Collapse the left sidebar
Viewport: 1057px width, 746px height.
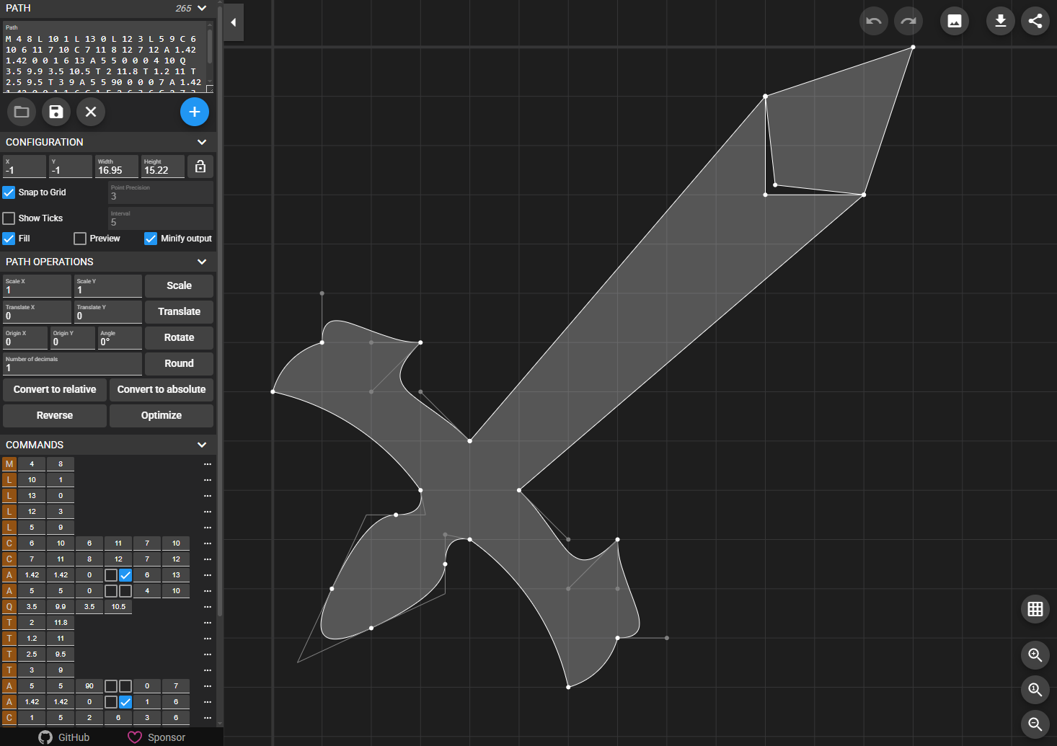coord(234,22)
